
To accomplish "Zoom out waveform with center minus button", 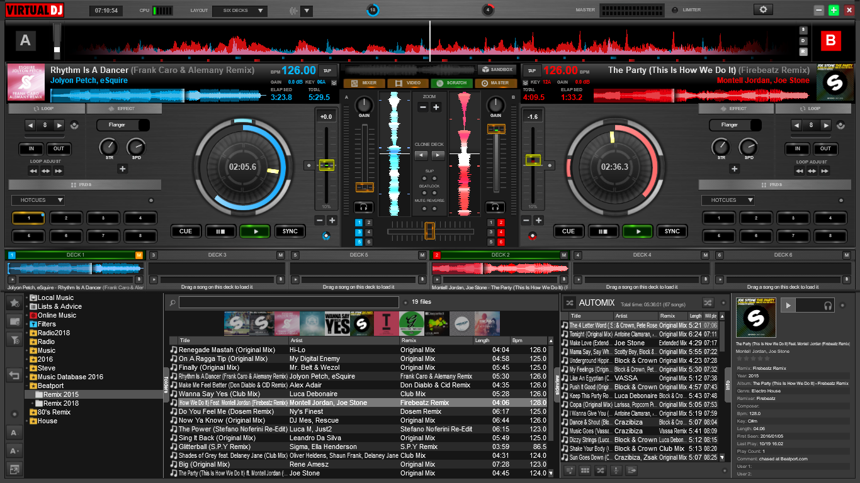I will (423, 108).
